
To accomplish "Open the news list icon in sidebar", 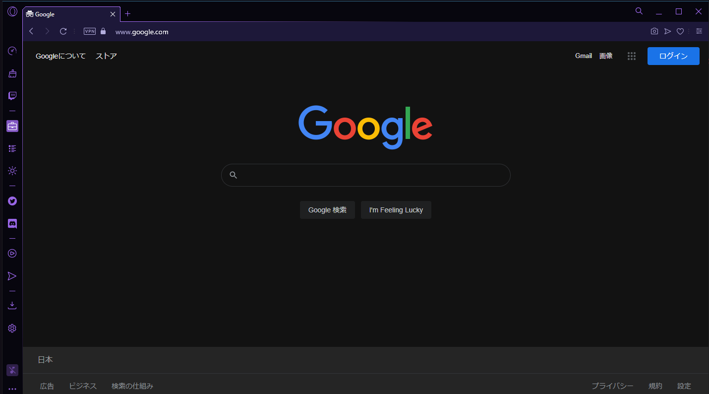I will point(12,148).
